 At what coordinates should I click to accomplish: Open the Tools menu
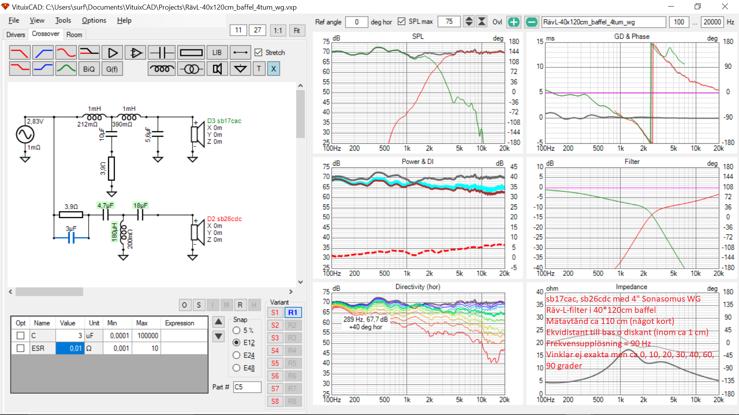click(x=63, y=20)
